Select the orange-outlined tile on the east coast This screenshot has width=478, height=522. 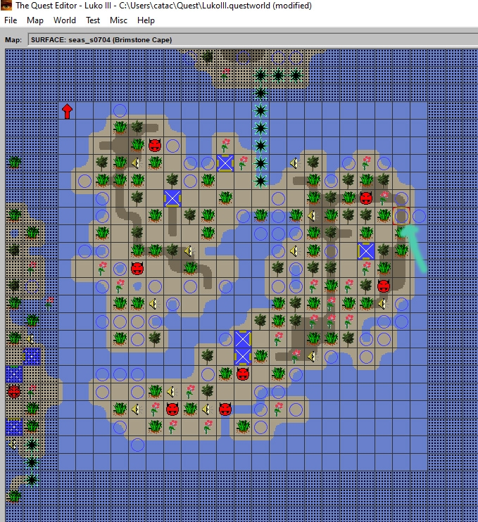[401, 215]
